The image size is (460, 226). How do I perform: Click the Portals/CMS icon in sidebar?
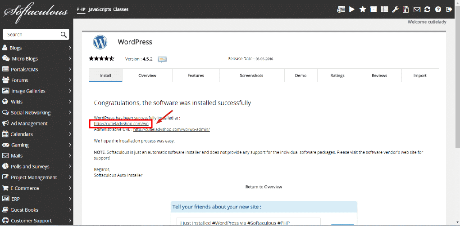(5, 69)
